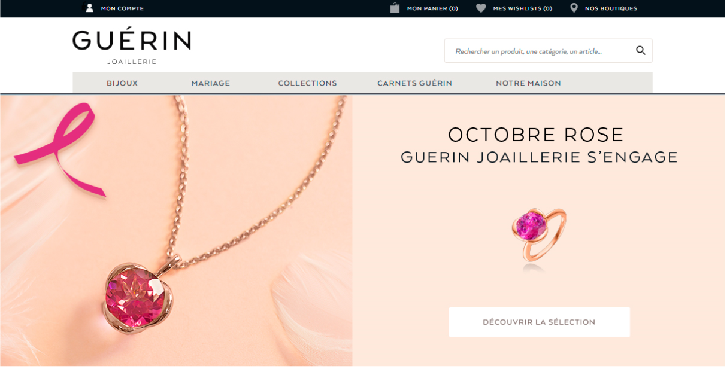
Task: Open the Collections menu
Action: [308, 83]
